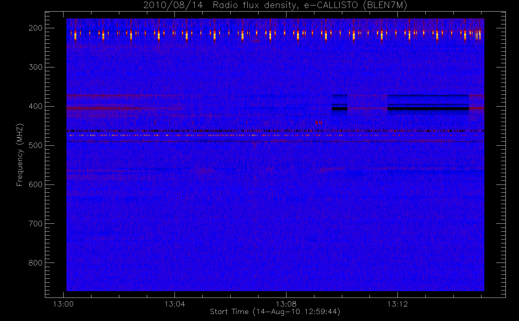Click the 700 frequency tick label

click(x=36, y=224)
